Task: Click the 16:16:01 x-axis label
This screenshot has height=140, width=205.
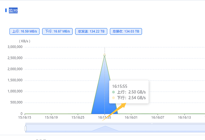Action: [131, 117]
